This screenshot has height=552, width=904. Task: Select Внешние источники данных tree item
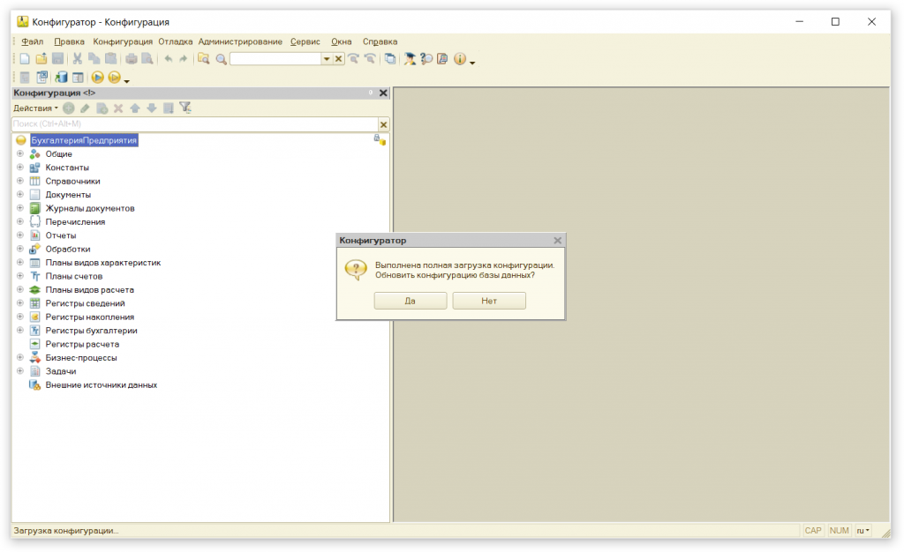(x=101, y=385)
